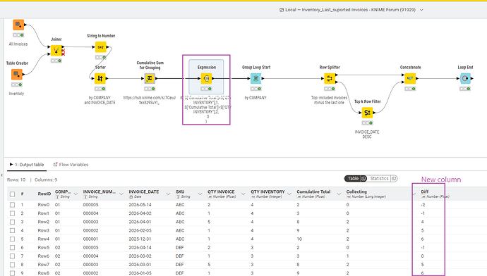Check the checkbox for Row3
Screen dimensions: 487x276
pos(13,230)
